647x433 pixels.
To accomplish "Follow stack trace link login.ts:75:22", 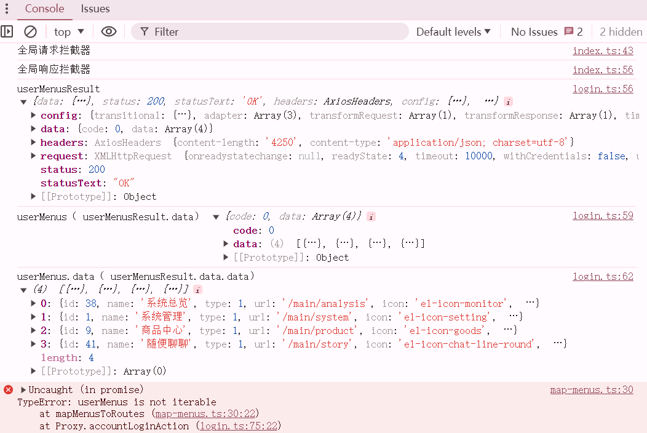I will (x=239, y=426).
